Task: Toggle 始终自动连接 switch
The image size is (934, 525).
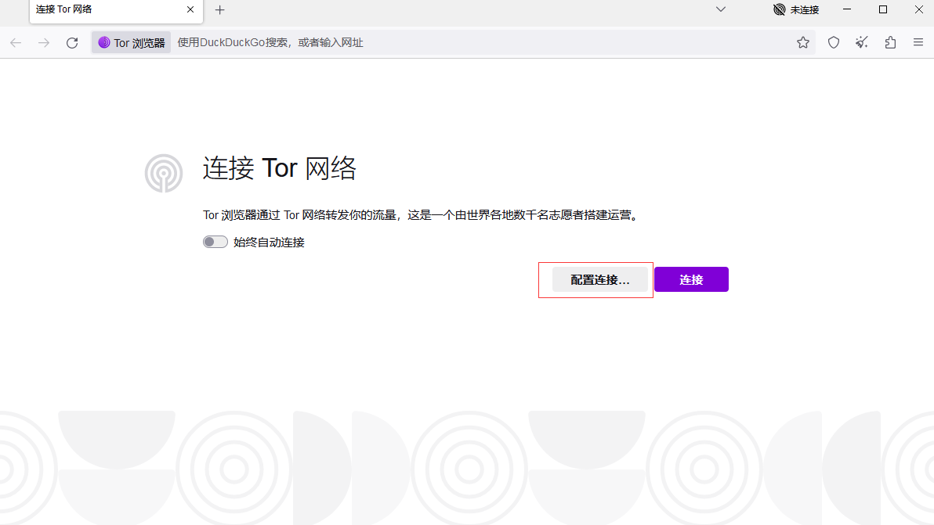Action: click(x=215, y=242)
